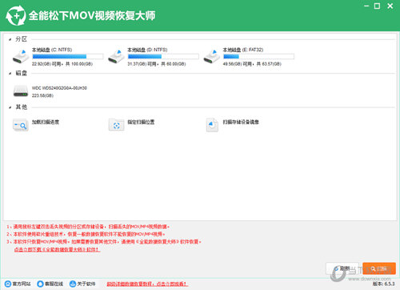Minimize the application window
This screenshot has height=290, width=400.
click(x=366, y=6)
